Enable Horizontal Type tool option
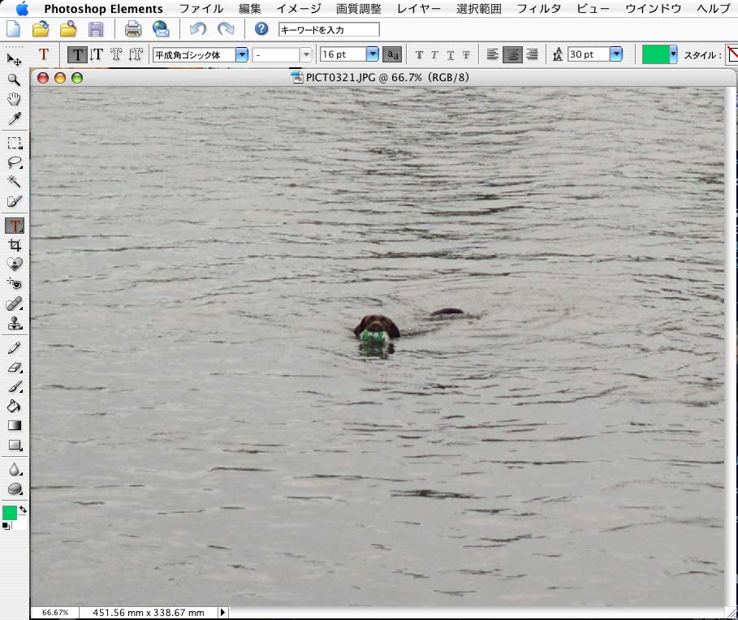The height and width of the screenshot is (620, 738). [77, 54]
